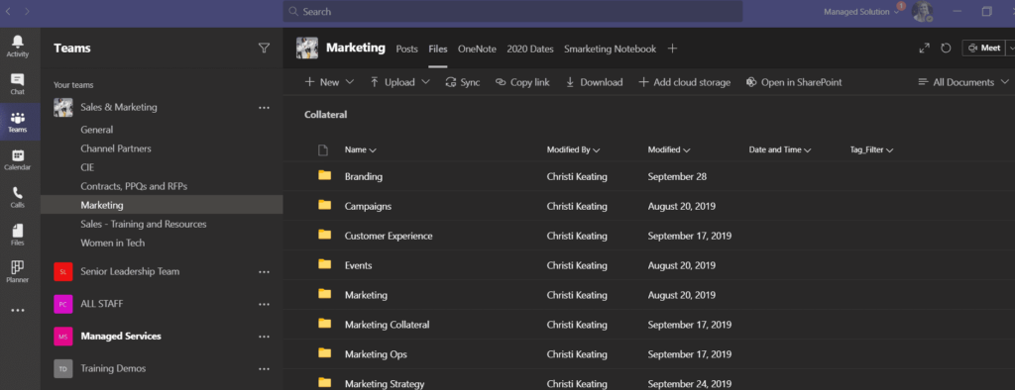Click the file type column header icon
The height and width of the screenshot is (390, 1015).
coord(323,150)
